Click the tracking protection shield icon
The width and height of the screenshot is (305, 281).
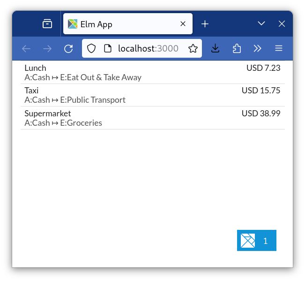tap(92, 48)
